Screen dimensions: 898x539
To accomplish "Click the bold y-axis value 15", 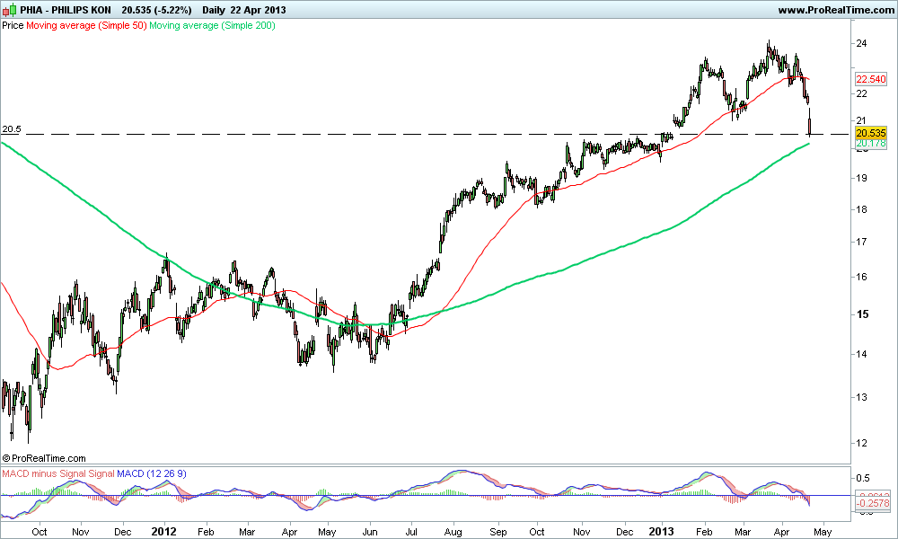I will click(x=862, y=314).
